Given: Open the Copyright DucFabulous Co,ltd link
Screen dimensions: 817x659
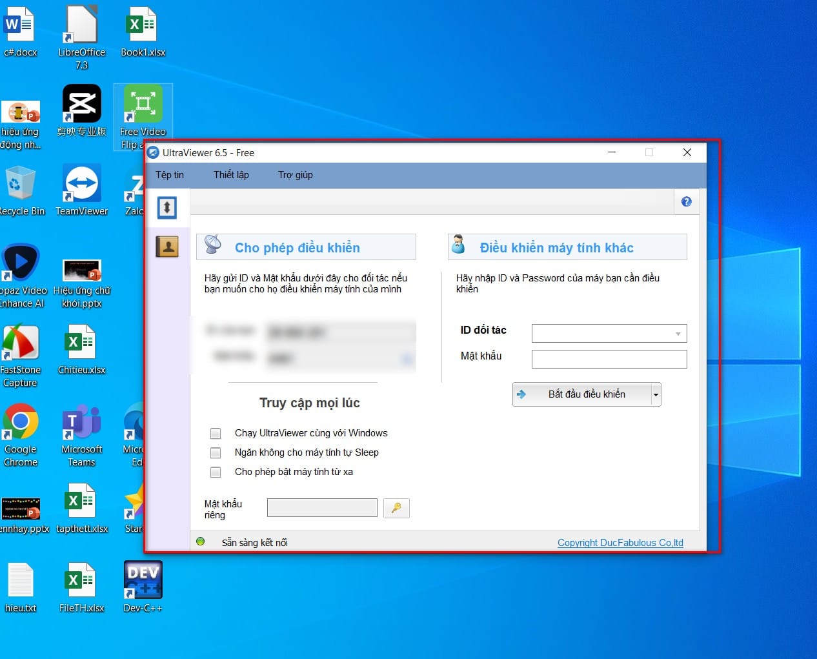Looking at the screenshot, I should (x=620, y=543).
